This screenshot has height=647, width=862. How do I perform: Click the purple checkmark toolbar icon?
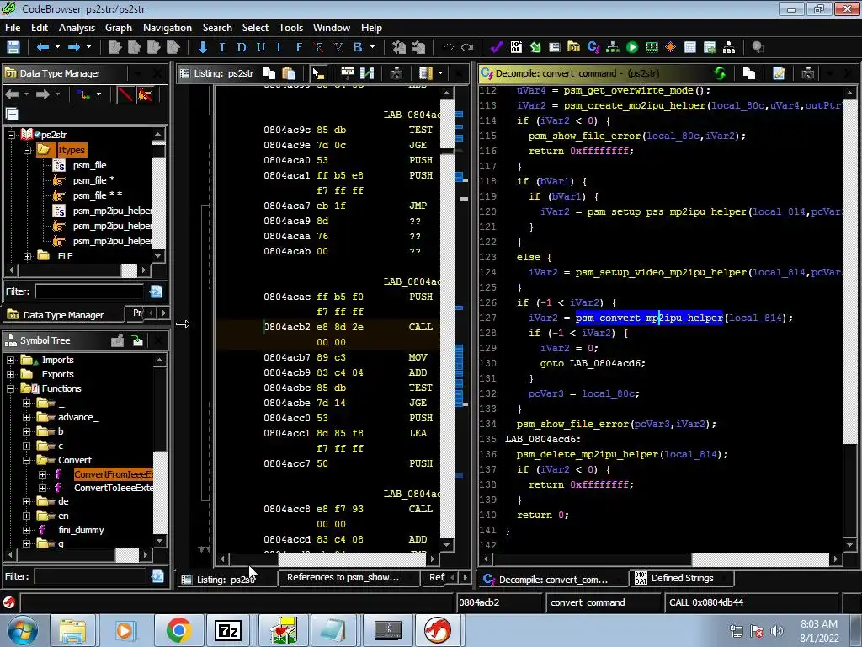(497, 47)
